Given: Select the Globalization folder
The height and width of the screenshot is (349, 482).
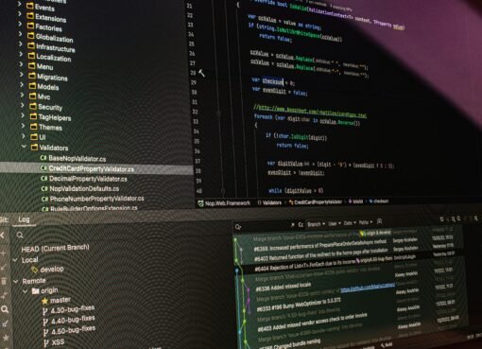Looking at the screenshot, I should click(x=54, y=38).
